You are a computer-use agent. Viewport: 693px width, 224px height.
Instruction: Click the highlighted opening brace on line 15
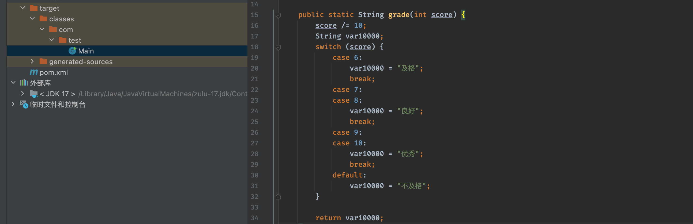click(463, 14)
